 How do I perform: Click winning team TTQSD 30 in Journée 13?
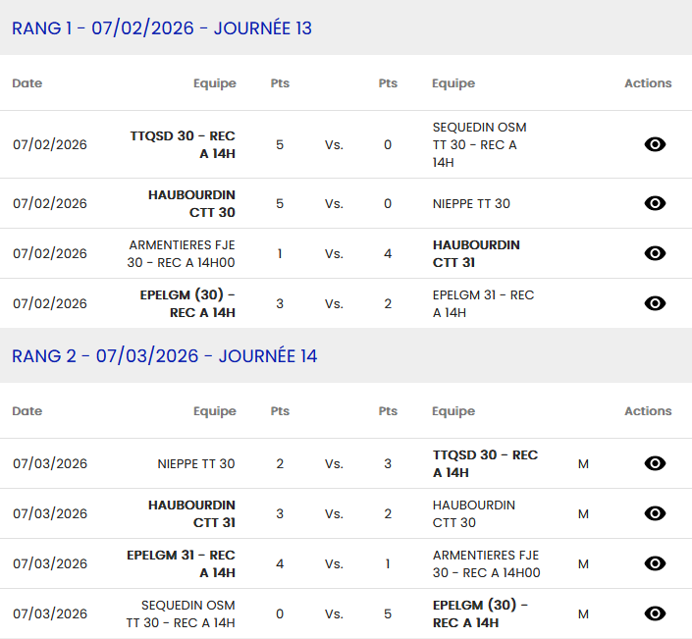[183, 144]
